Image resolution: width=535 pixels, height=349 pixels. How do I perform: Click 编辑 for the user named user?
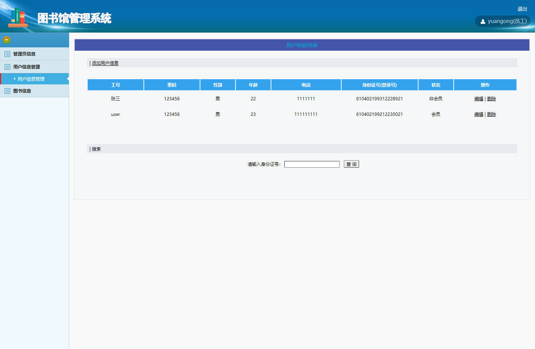coord(478,114)
